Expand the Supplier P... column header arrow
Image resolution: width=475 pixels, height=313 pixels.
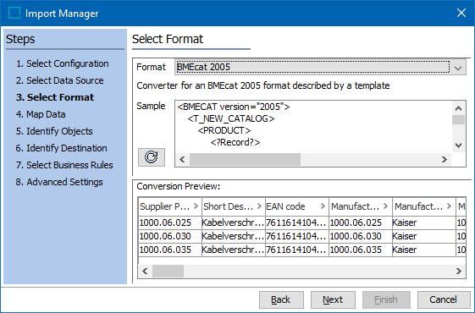pos(196,206)
